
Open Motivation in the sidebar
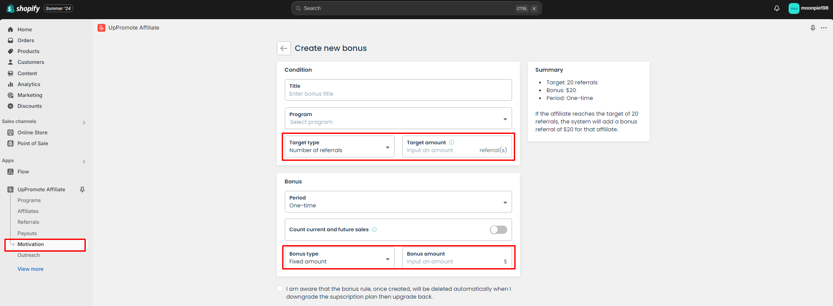[30, 244]
